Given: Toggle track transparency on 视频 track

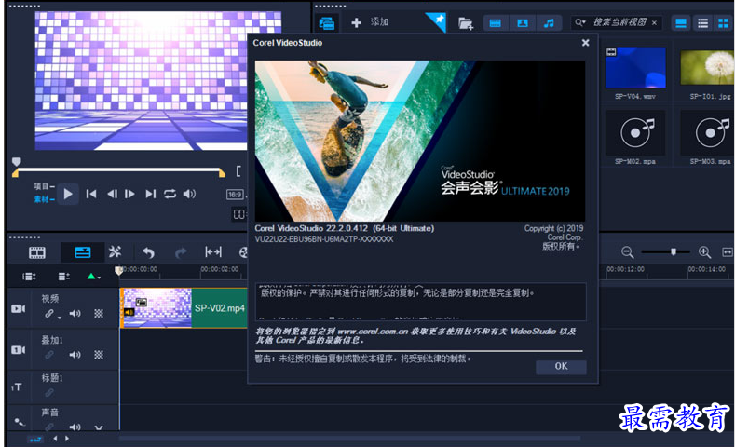Looking at the screenshot, I should coord(99,314).
